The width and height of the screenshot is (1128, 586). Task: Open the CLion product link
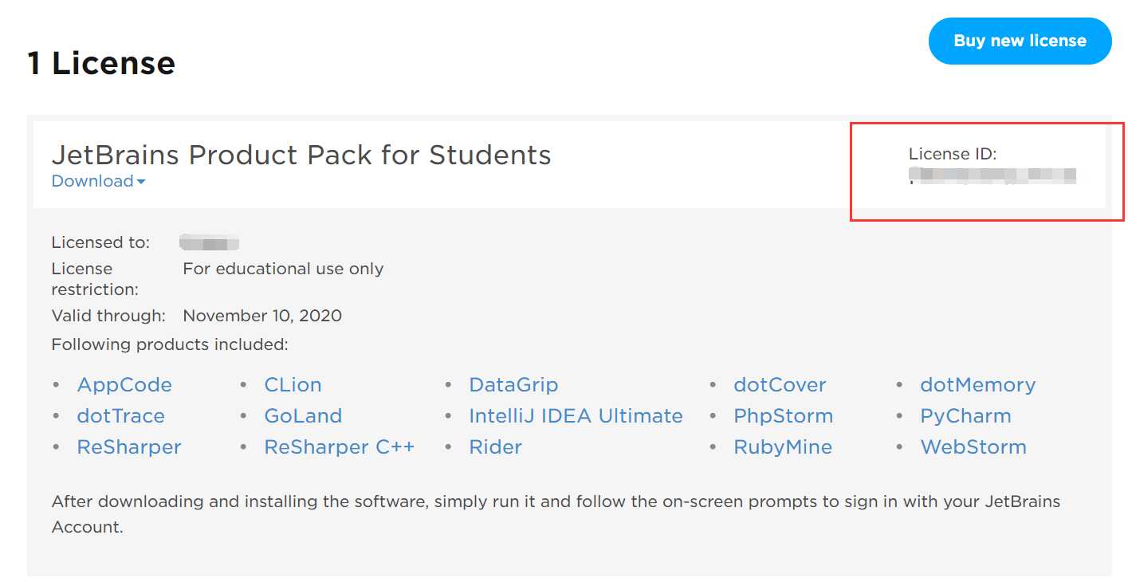click(293, 384)
